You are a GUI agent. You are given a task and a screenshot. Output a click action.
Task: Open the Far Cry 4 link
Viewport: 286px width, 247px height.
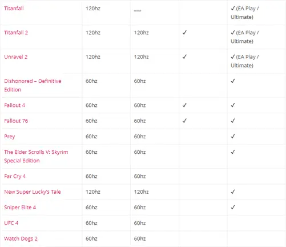pos(15,176)
